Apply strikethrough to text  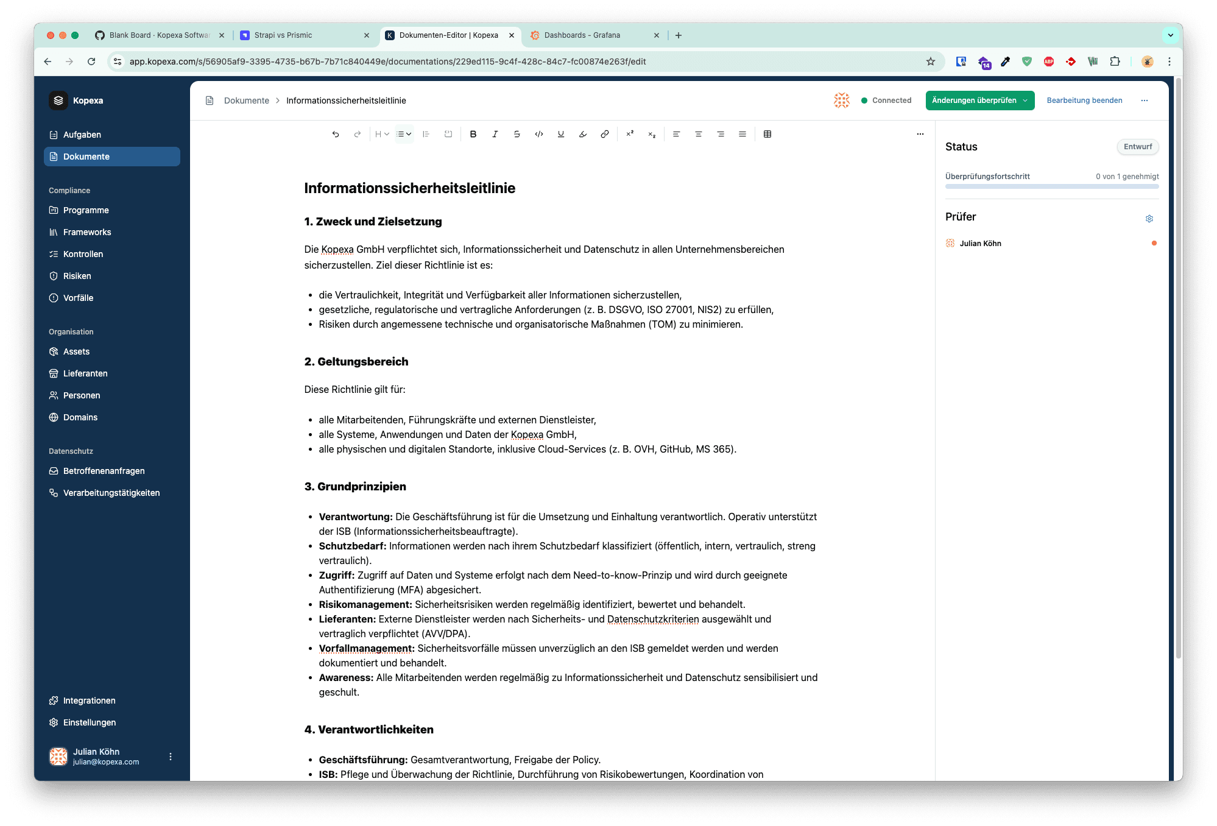tap(517, 134)
